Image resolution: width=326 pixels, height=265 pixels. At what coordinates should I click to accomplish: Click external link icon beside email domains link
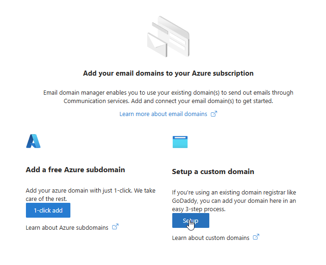[x=214, y=114]
